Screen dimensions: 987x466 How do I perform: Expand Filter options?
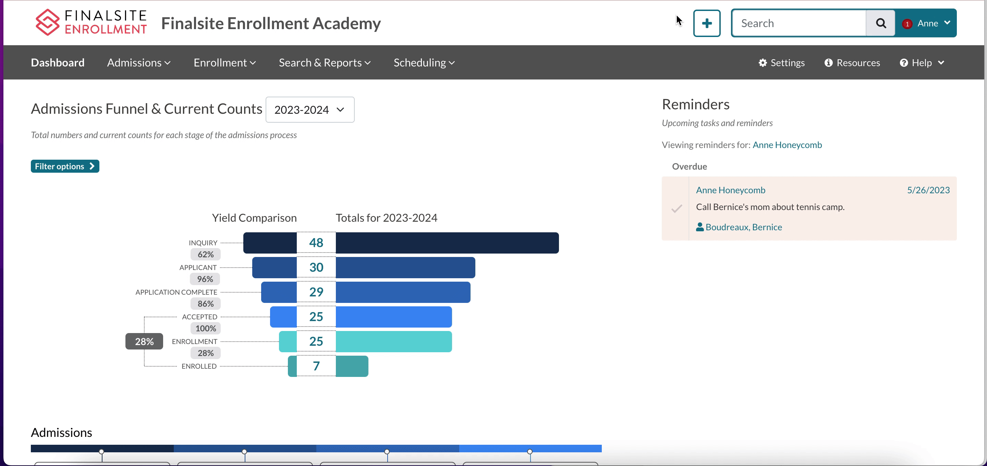(65, 166)
